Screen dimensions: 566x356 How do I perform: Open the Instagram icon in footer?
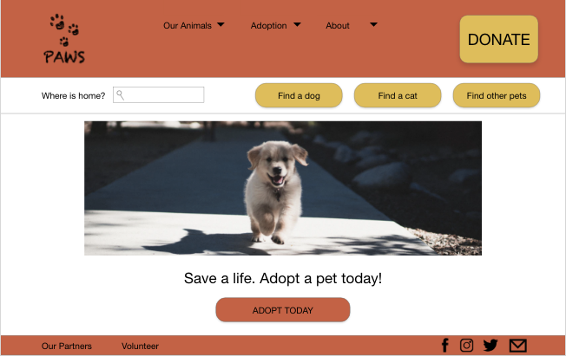(x=466, y=346)
